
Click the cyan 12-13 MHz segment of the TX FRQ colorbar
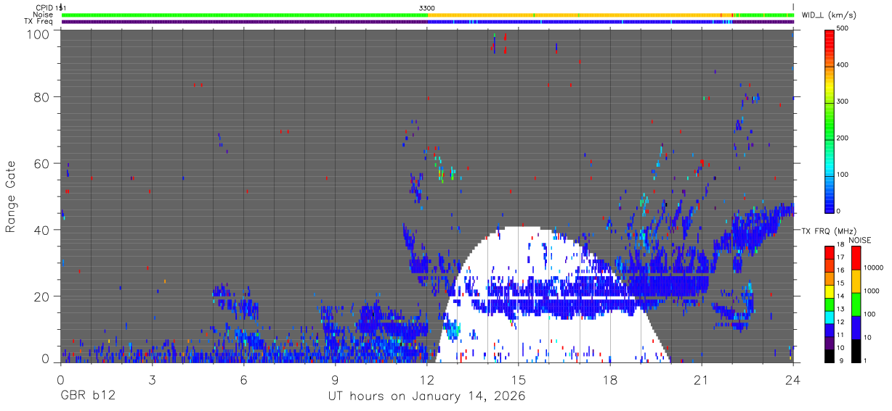click(x=830, y=319)
